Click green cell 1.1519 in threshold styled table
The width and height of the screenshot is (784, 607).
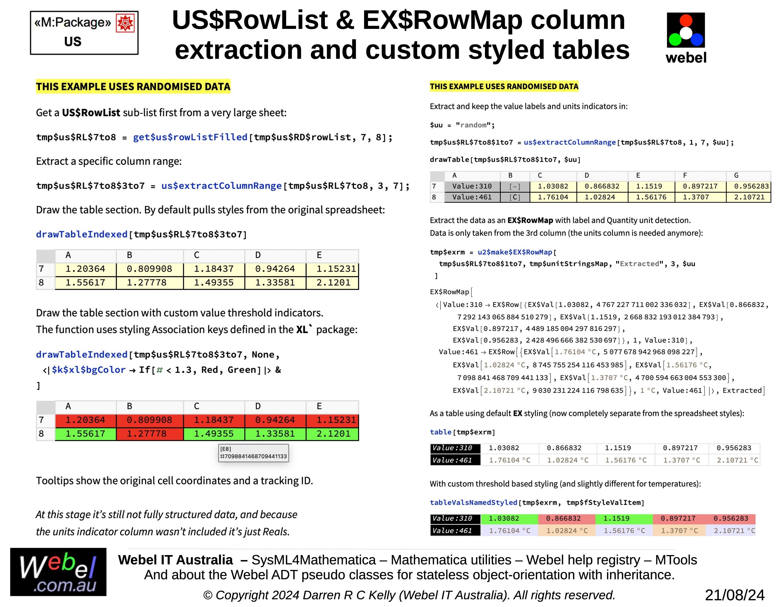[624, 519]
